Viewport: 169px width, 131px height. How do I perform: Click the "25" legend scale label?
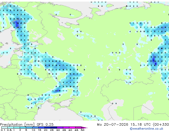coord(52,130)
